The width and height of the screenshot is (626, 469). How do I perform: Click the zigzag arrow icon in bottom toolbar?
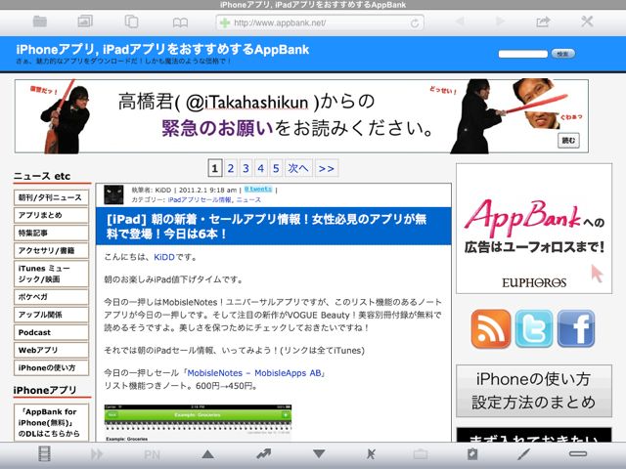point(263,453)
